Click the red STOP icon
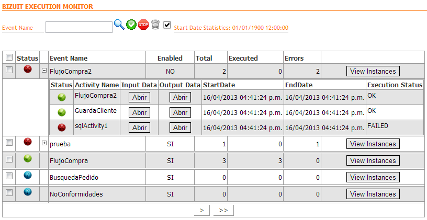This screenshot has height=220, width=427. [143, 25]
